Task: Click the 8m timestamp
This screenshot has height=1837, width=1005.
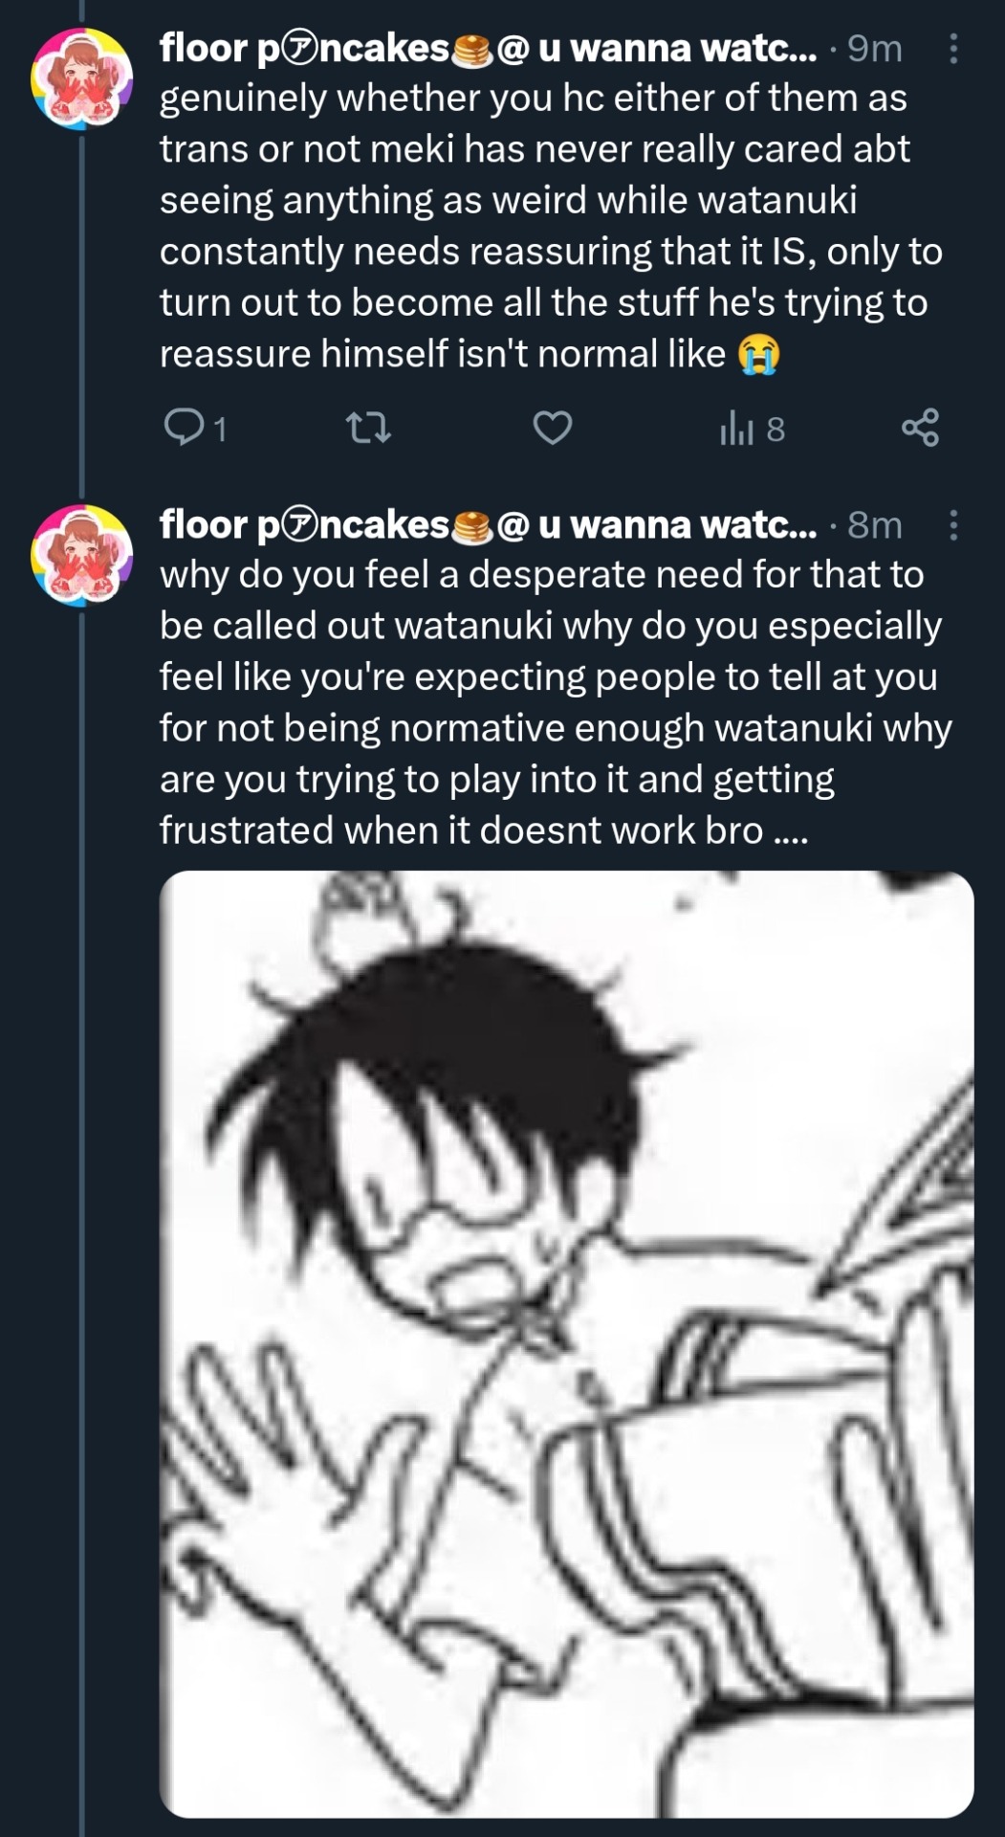Action: pyautogui.click(x=875, y=525)
